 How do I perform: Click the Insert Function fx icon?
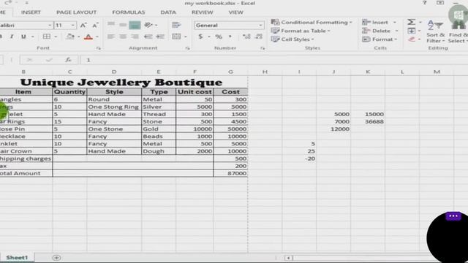point(68,60)
